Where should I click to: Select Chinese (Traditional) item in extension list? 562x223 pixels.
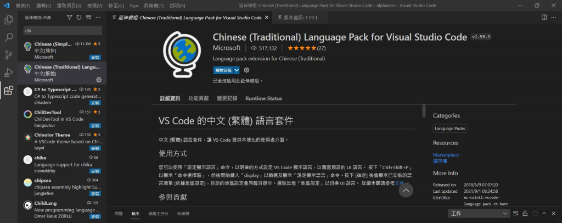point(61,73)
